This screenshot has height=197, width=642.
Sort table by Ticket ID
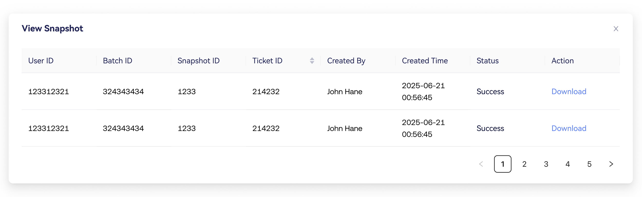312,61
